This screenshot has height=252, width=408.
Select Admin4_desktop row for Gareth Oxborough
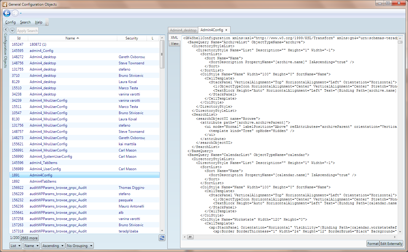85,57
